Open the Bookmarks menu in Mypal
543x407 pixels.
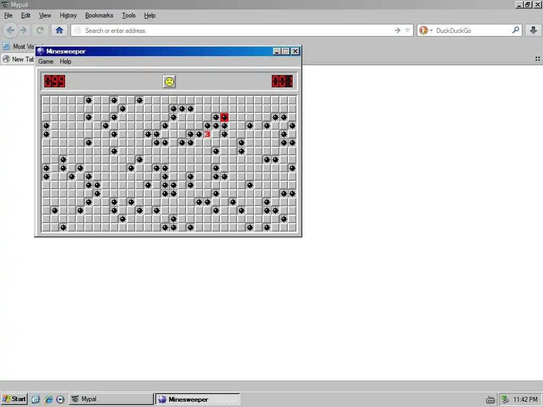(x=99, y=15)
